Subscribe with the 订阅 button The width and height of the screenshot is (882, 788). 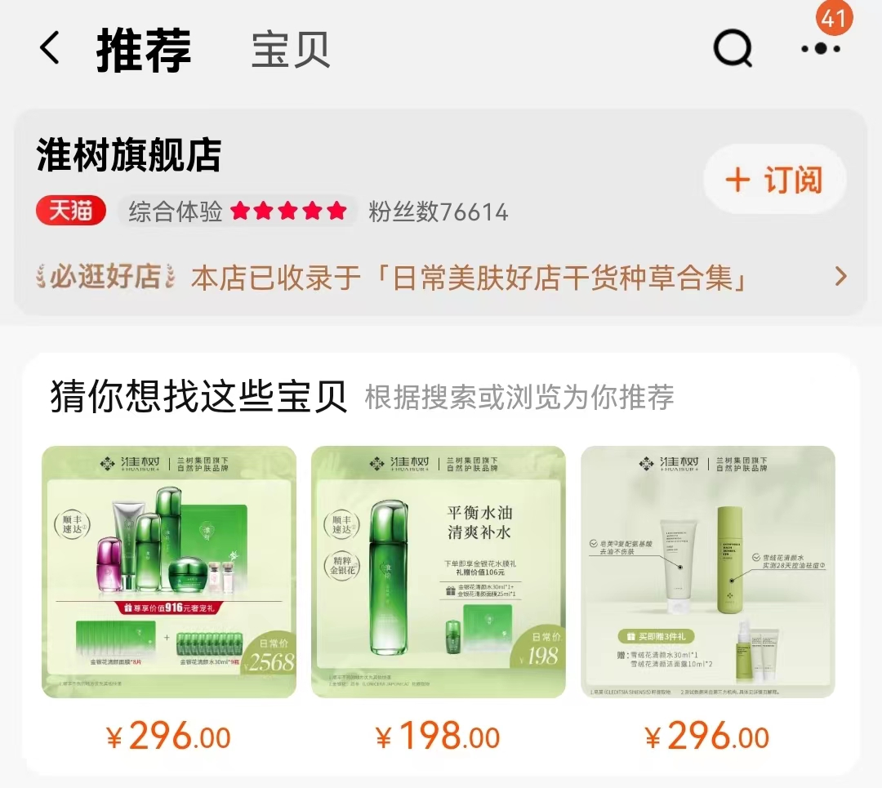[x=774, y=180]
